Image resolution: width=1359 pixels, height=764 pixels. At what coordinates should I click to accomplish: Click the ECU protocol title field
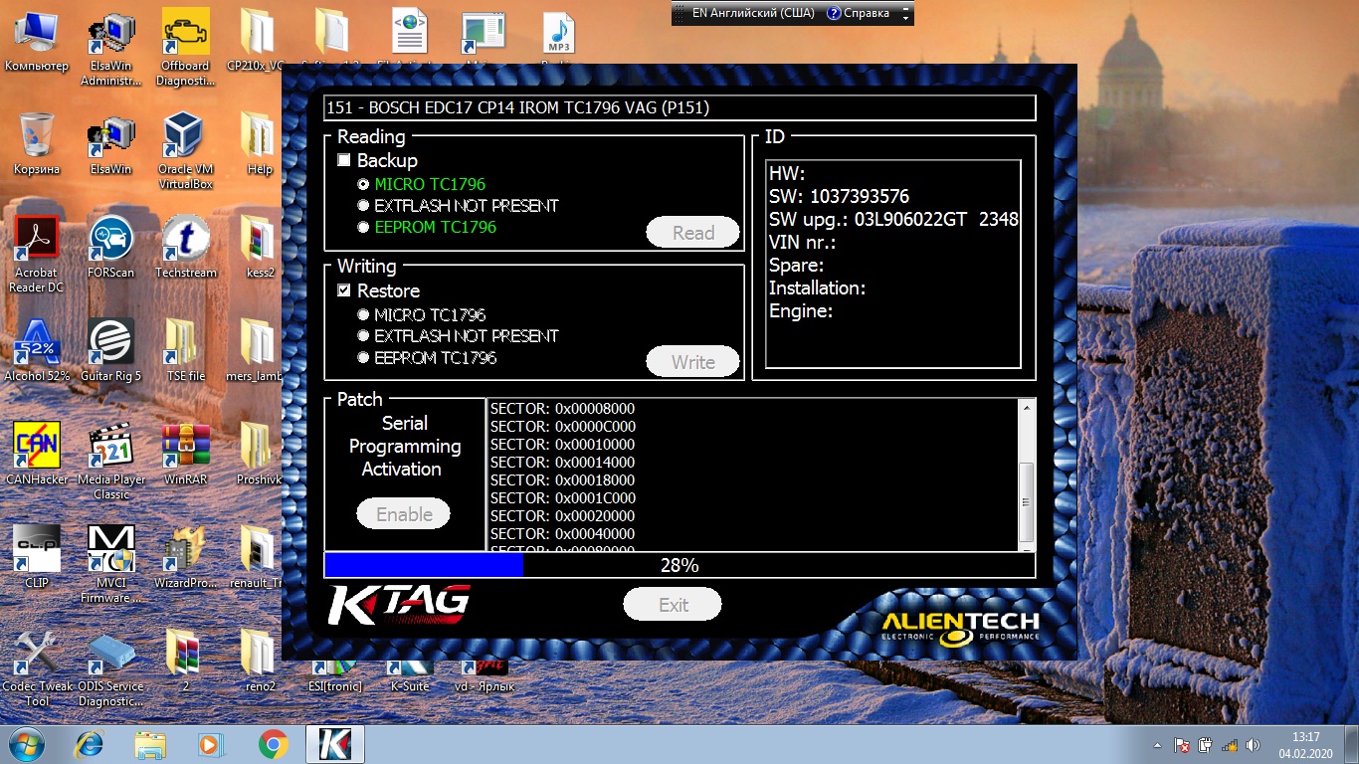coord(679,107)
